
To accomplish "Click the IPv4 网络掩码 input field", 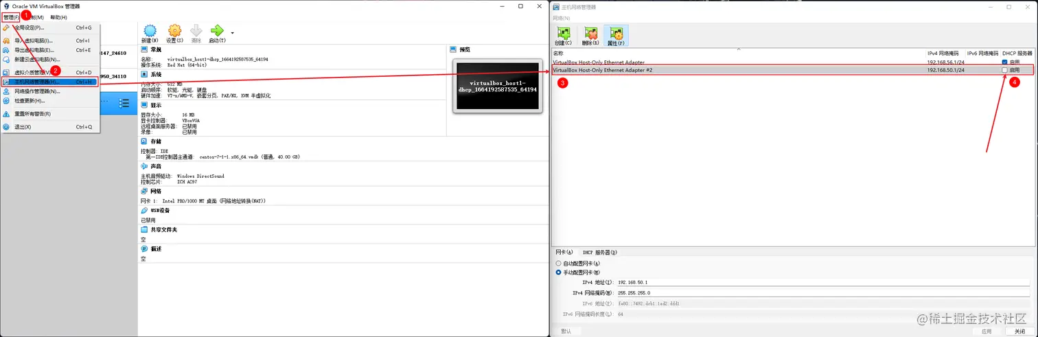I will (x=822, y=292).
